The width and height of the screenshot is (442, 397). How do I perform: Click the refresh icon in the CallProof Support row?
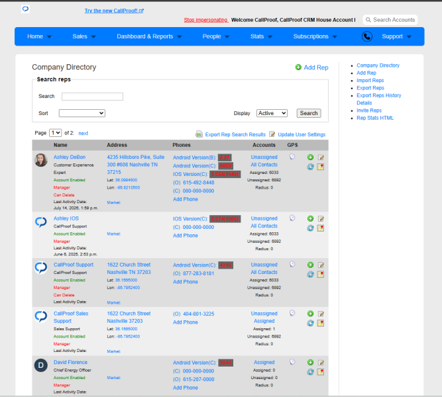click(x=310, y=275)
